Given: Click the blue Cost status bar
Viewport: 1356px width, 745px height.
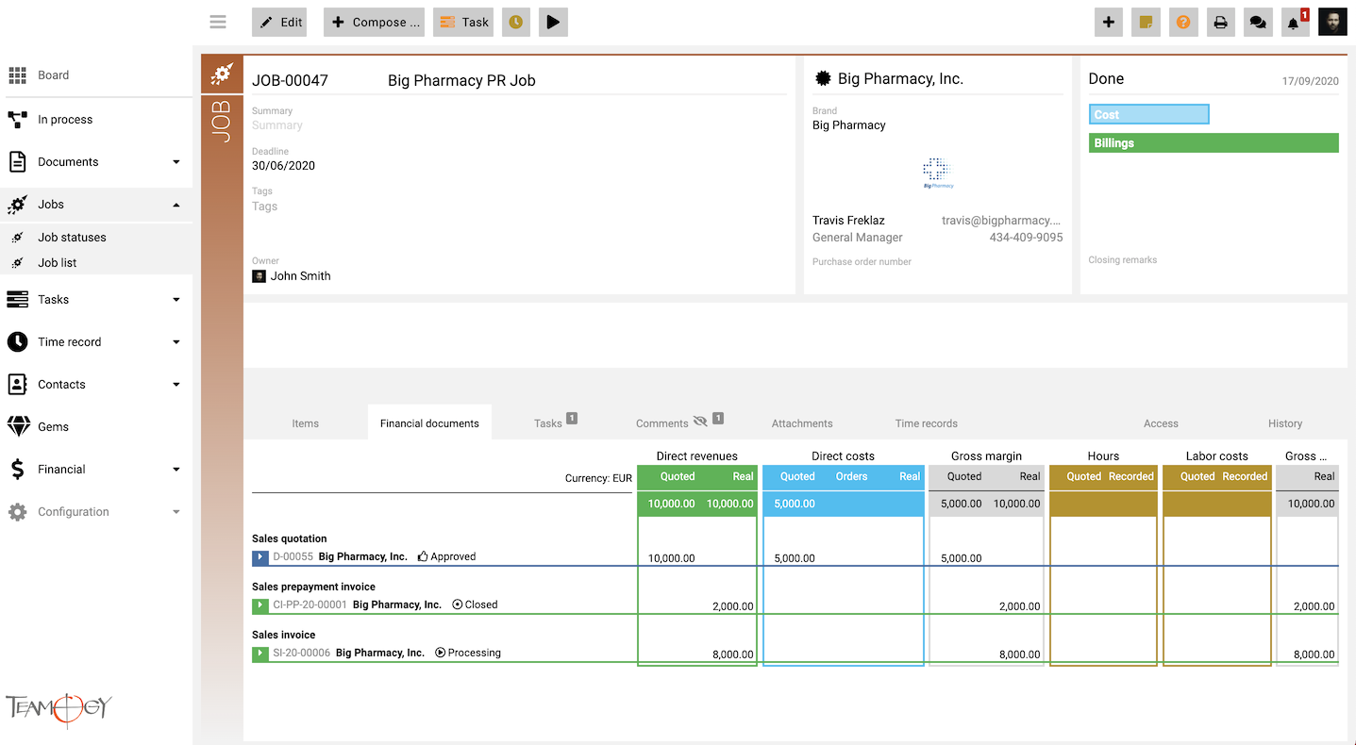Looking at the screenshot, I should [x=1148, y=114].
